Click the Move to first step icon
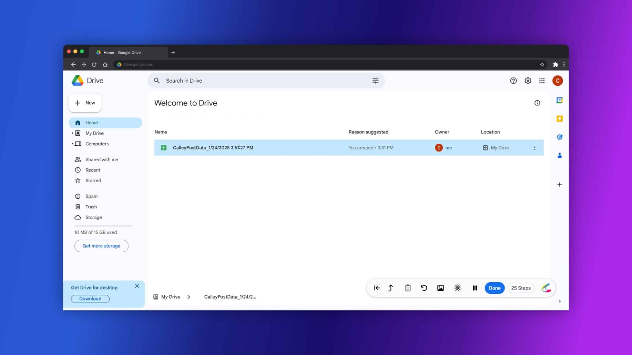 pyautogui.click(x=376, y=288)
